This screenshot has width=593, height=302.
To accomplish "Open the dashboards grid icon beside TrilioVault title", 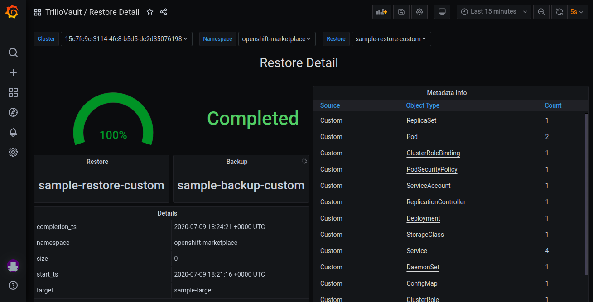I will pyautogui.click(x=38, y=12).
